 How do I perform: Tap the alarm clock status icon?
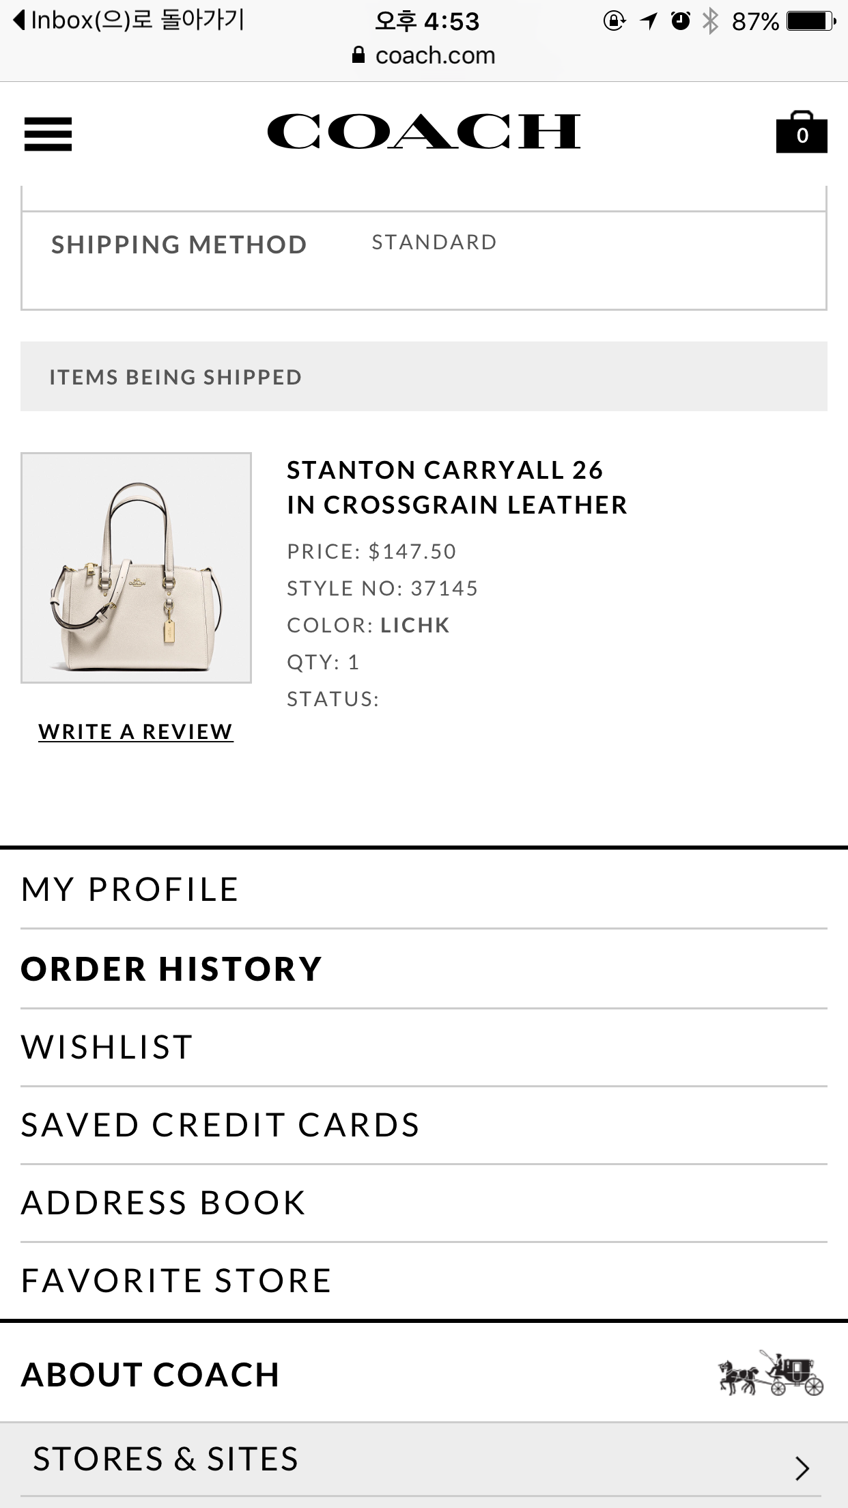coord(680,21)
